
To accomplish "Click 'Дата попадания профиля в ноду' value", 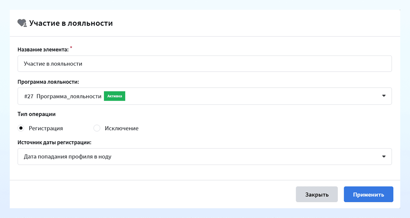I will click(68, 157).
